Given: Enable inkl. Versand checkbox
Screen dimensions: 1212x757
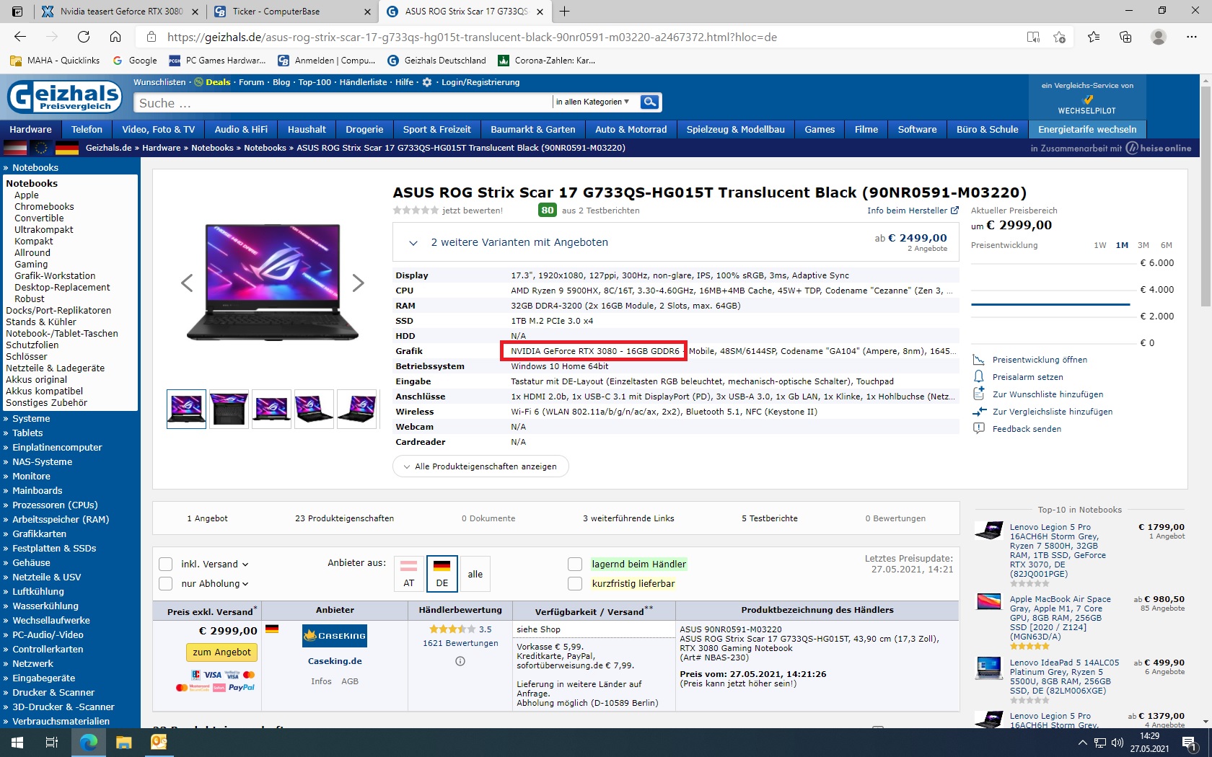Looking at the screenshot, I should pos(165,564).
